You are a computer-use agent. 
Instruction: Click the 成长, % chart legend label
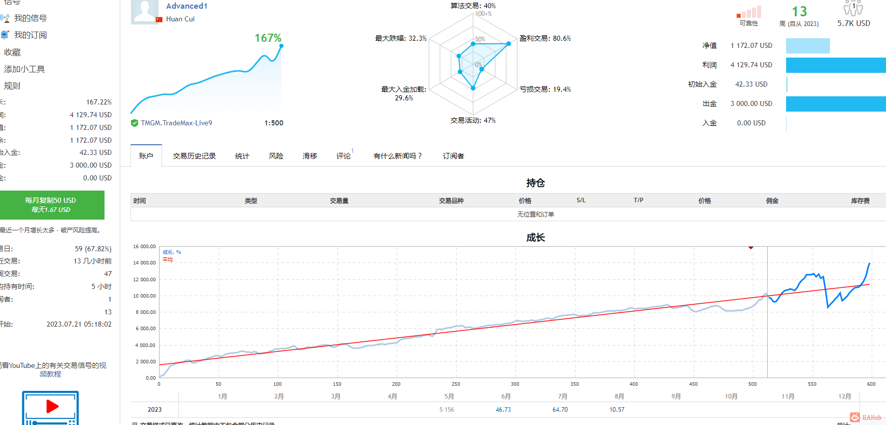click(x=172, y=252)
